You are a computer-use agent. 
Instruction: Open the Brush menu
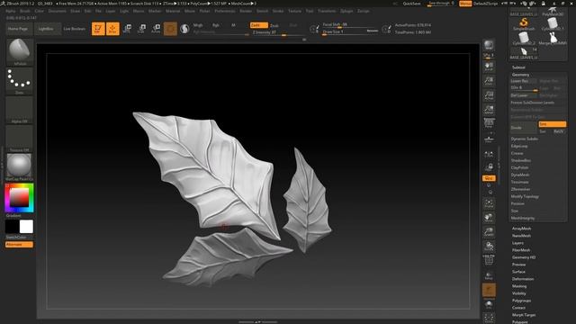(25, 12)
